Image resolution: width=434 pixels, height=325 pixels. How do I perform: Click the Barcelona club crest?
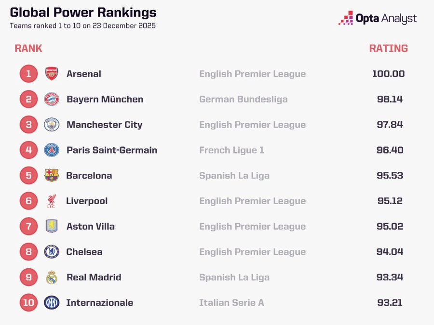click(52, 175)
